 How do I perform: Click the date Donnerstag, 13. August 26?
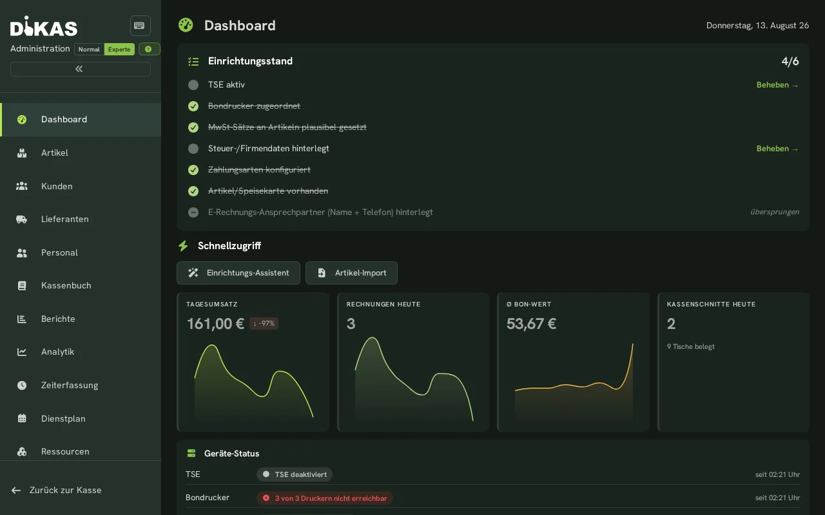pos(757,26)
